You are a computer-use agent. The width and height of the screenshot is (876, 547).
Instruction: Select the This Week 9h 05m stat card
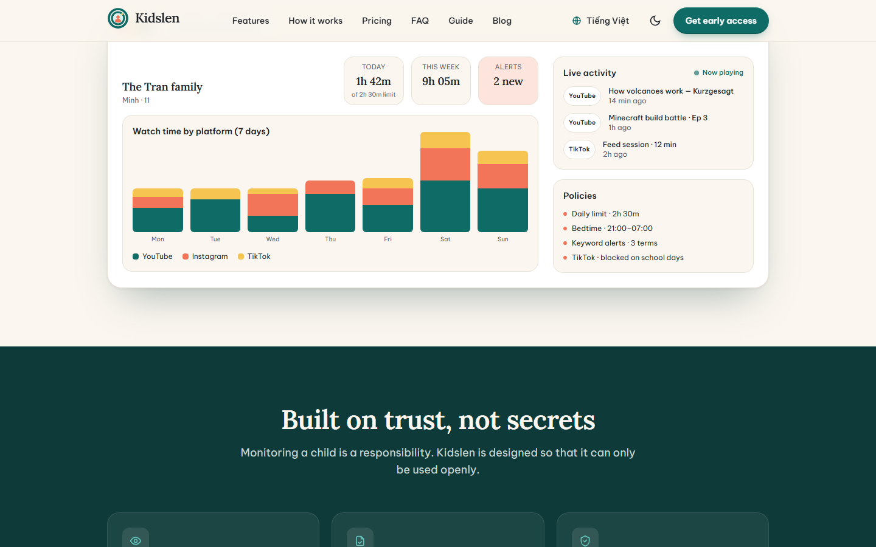(441, 81)
